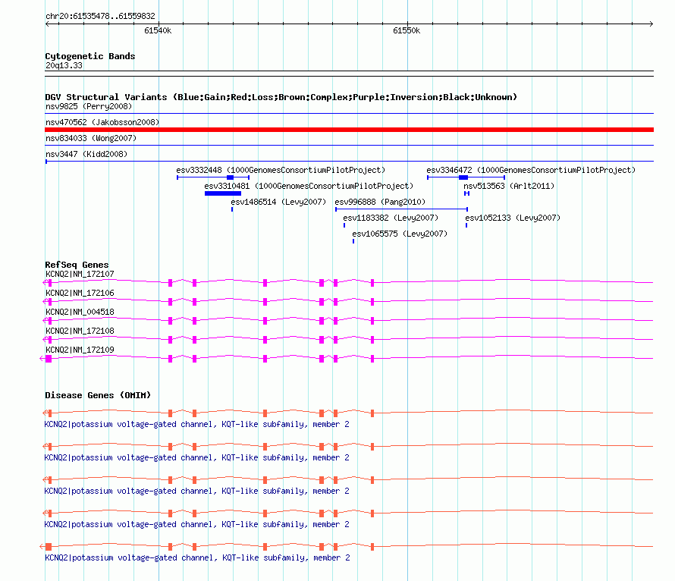Select the nsv9825 (Perry2008) variant label
This screenshot has width=675, height=581.
89,106
